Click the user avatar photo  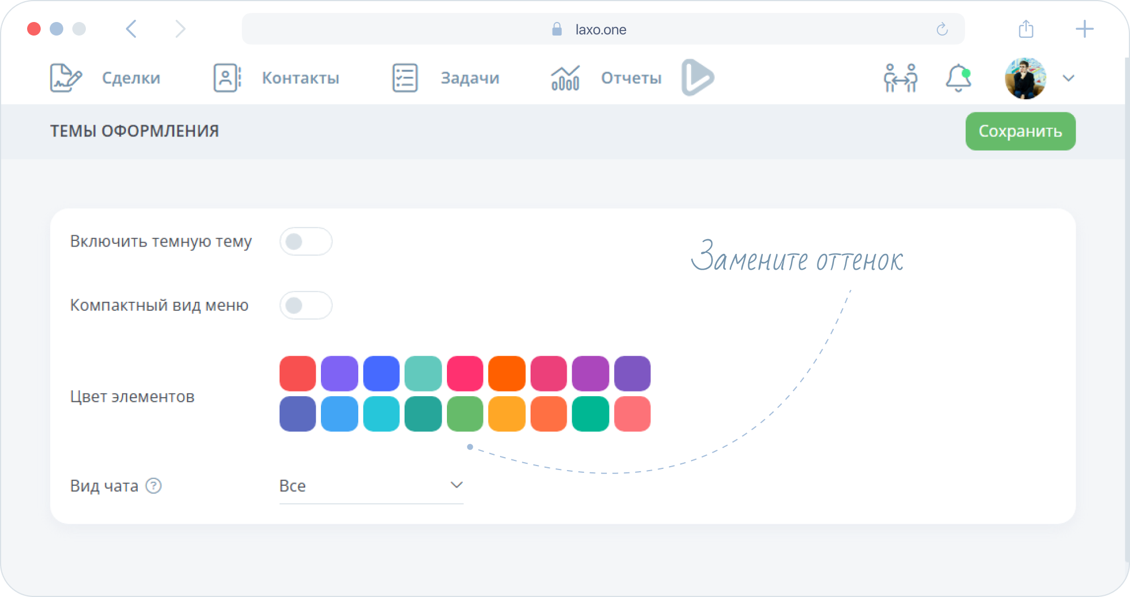[1025, 78]
